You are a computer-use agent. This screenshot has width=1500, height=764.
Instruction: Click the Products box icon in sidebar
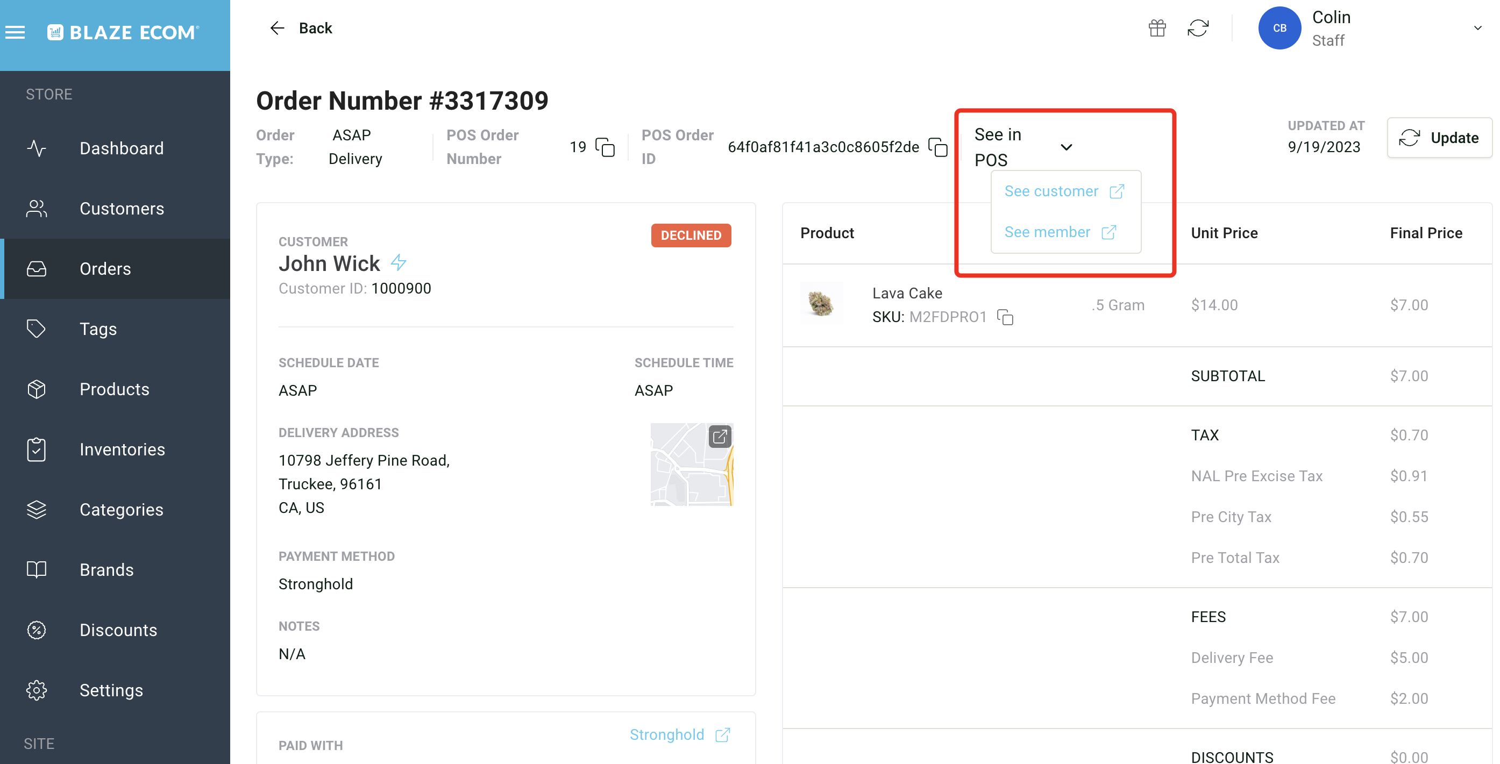[36, 389]
